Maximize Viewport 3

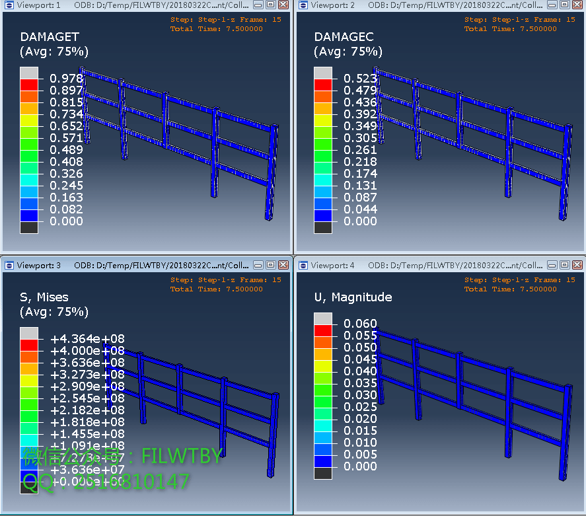point(271,266)
